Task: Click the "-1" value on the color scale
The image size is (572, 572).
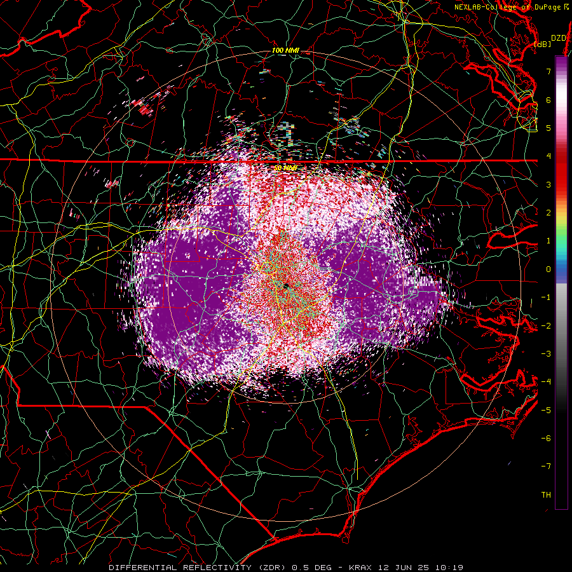Action: 546,297
